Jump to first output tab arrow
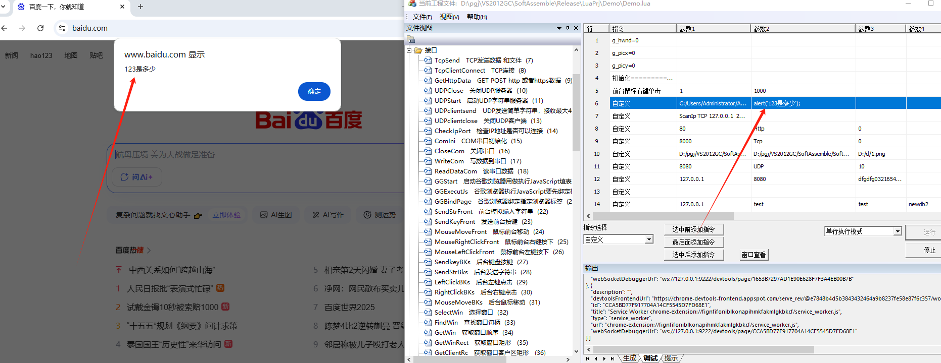The height and width of the screenshot is (363, 941). tap(588, 358)
